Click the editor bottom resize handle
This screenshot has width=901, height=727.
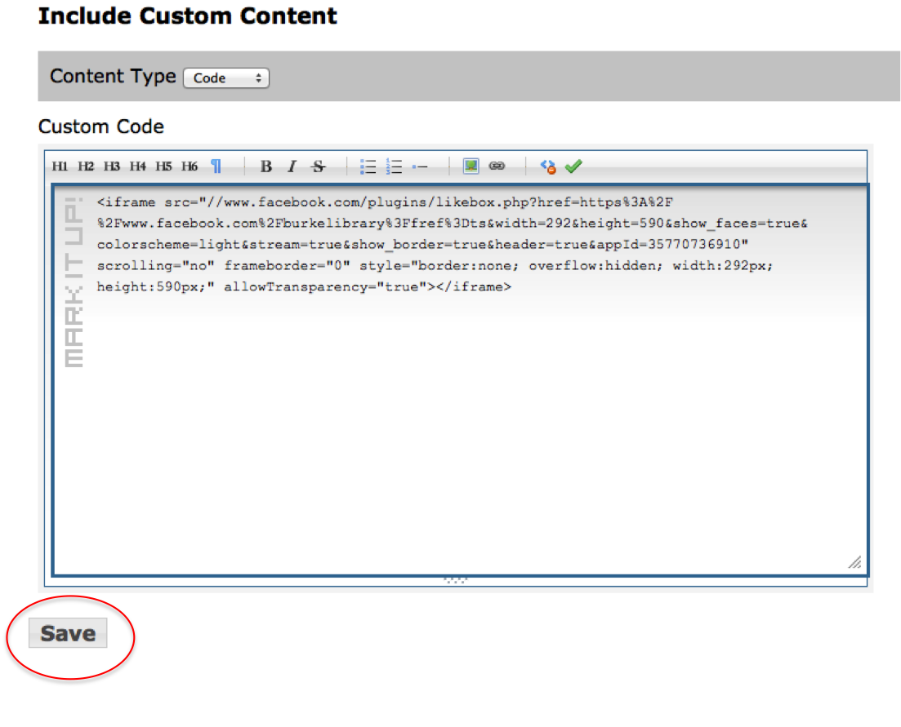(456, 581)
